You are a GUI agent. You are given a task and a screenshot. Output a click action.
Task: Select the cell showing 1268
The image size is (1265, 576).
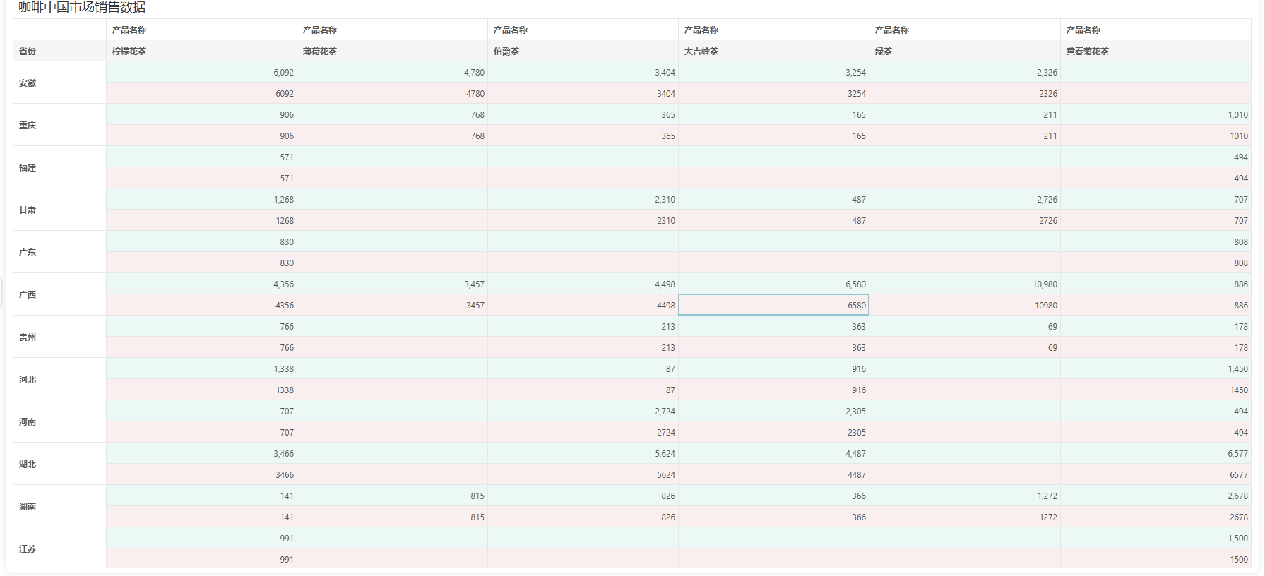pos(201,220)
